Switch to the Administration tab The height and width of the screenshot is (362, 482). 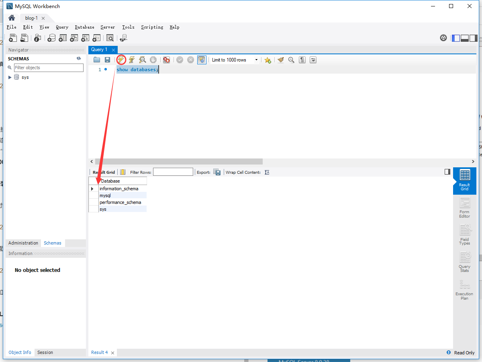click(x=23, y=243)
